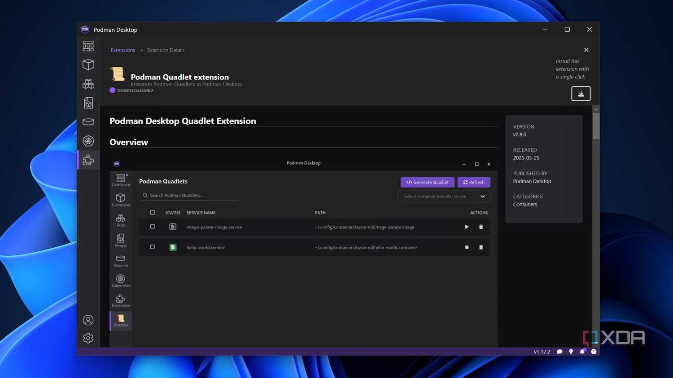673x378 pixels.
Task: Click the DOWNLOADABLE status badge
Action: 131,90
